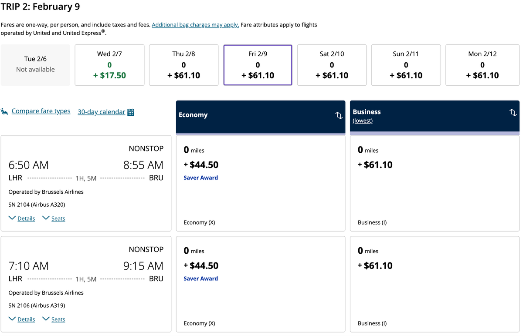Click the chevron beside Details for flight SN 2104
The image size is (523, 336).
[12, 218]
